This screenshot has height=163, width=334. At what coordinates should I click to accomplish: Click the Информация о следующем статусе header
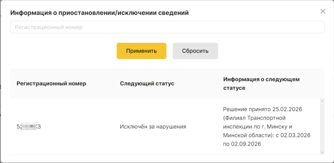[x=261, y=83]
